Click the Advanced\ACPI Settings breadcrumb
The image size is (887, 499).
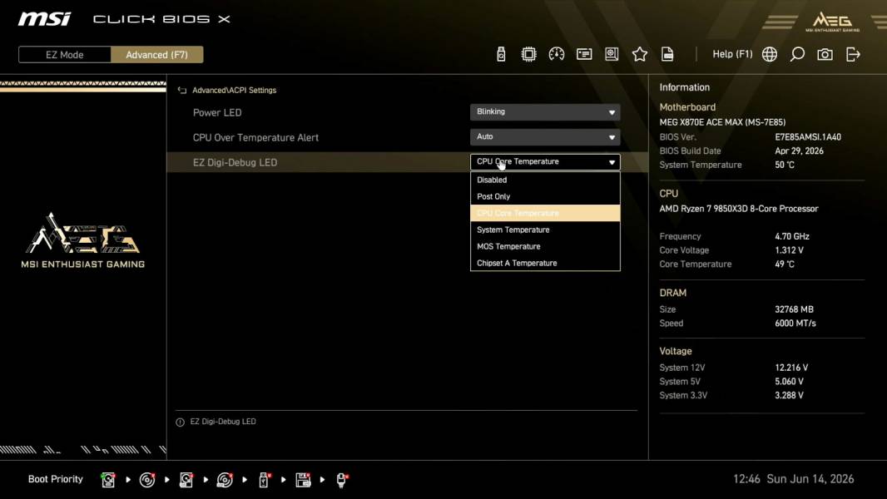click(x=234, y=91)
